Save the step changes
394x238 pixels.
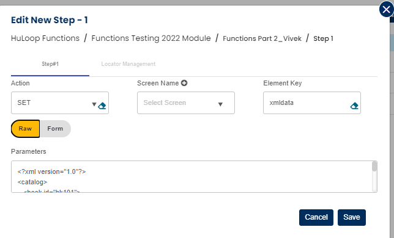[x=352, y=217]
